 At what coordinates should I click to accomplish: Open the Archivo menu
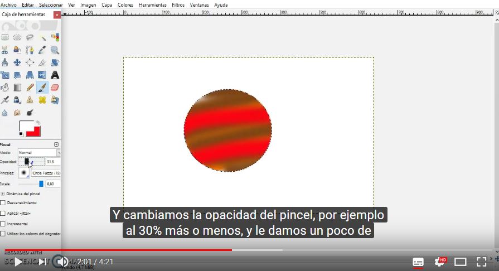(x=8, y=5)
